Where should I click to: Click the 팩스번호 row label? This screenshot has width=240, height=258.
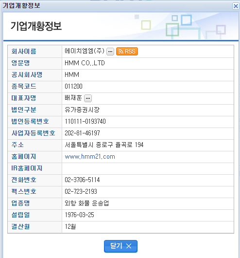(x=24, y=191)
